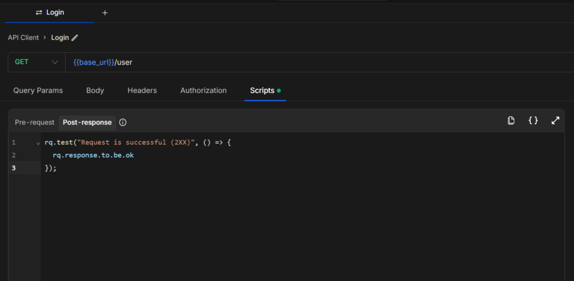
Task: Place cursor on the rq.response.to.be.ok line
Action: [x=93, y=155]
